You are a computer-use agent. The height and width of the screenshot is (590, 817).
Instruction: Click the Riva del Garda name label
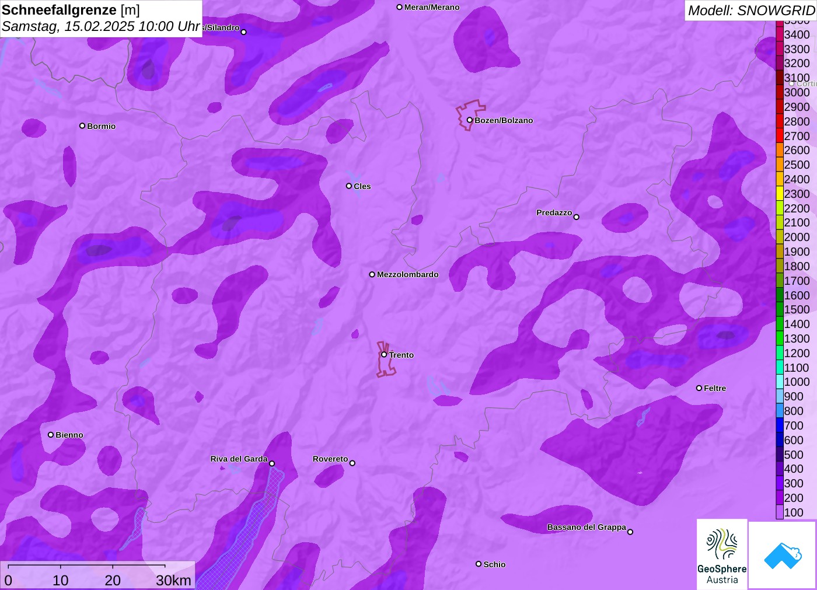coord(239,459)
